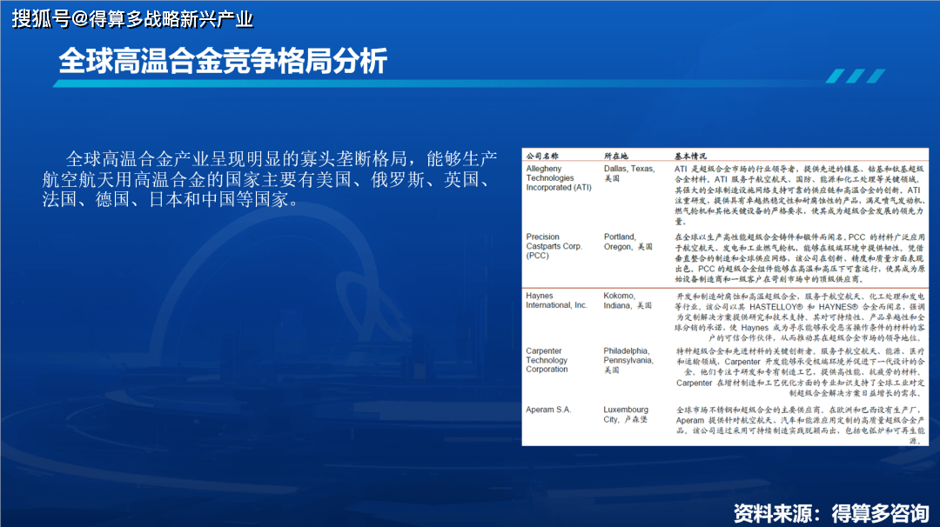Click the Carpenter description starting 特种超级合金
This screenshot has height=527, width=940.
800,372
